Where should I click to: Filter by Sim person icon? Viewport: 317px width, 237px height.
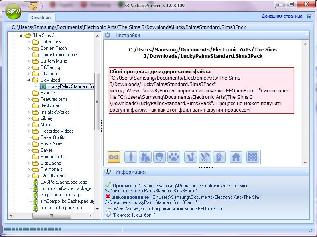130,157
